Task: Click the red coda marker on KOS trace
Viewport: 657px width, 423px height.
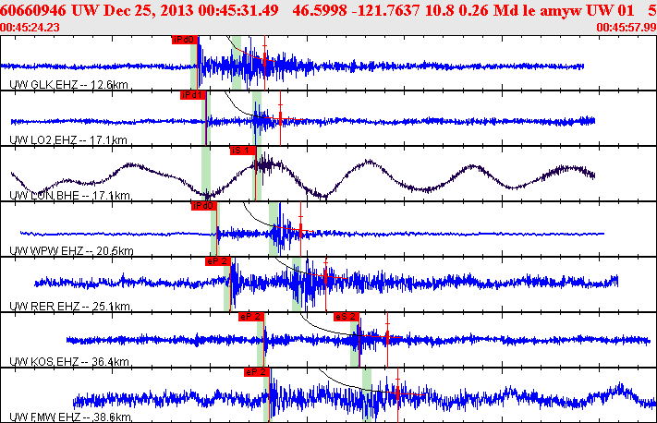Action: (387, 337)
